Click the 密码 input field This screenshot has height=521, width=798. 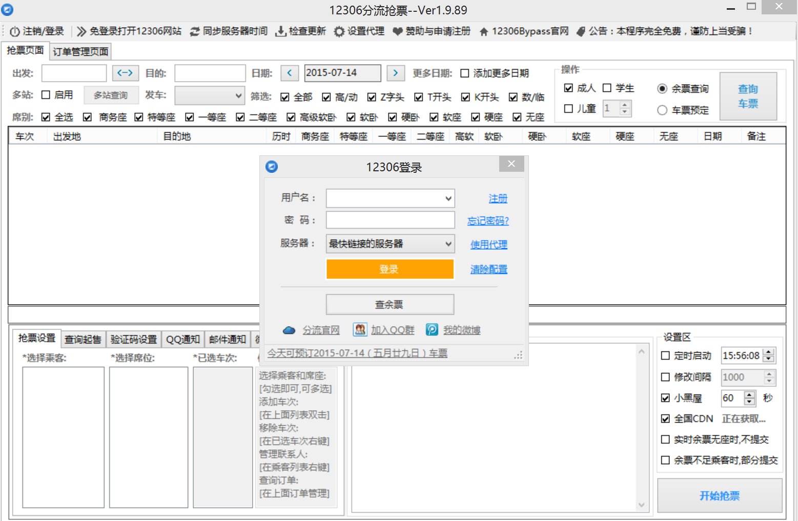click(391, 220)
